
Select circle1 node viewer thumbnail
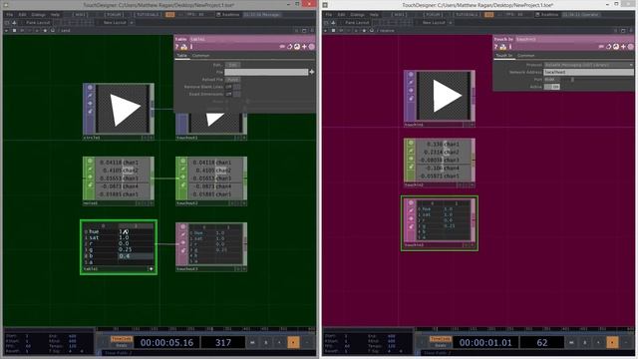tap(123, 109)
